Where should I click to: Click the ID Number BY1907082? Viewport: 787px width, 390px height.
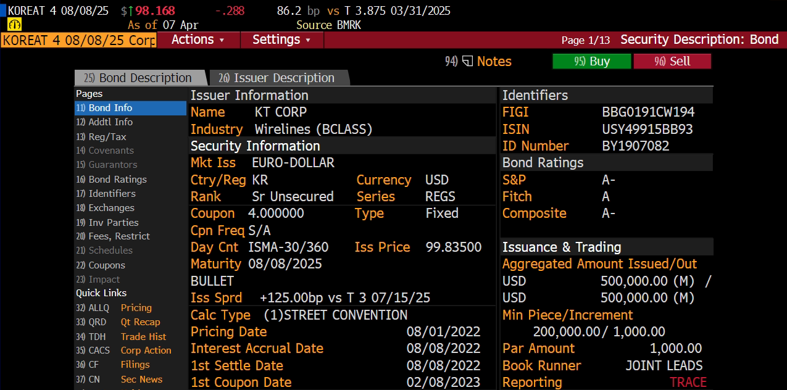point(636,146)
